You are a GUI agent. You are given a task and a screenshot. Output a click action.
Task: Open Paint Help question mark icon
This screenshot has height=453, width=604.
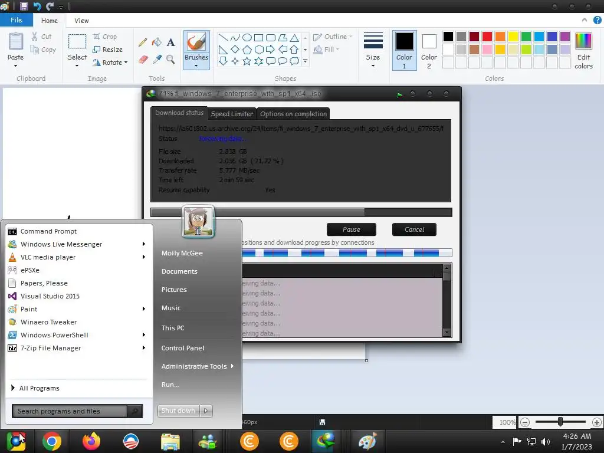597,20
